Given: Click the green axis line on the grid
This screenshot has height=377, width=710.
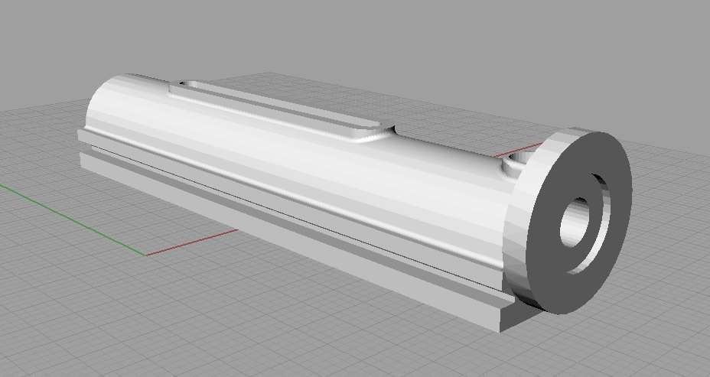Looking at the screenshot, I should click(73, 219).
